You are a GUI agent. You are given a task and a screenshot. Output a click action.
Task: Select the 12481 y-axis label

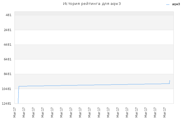pos(7,103)
